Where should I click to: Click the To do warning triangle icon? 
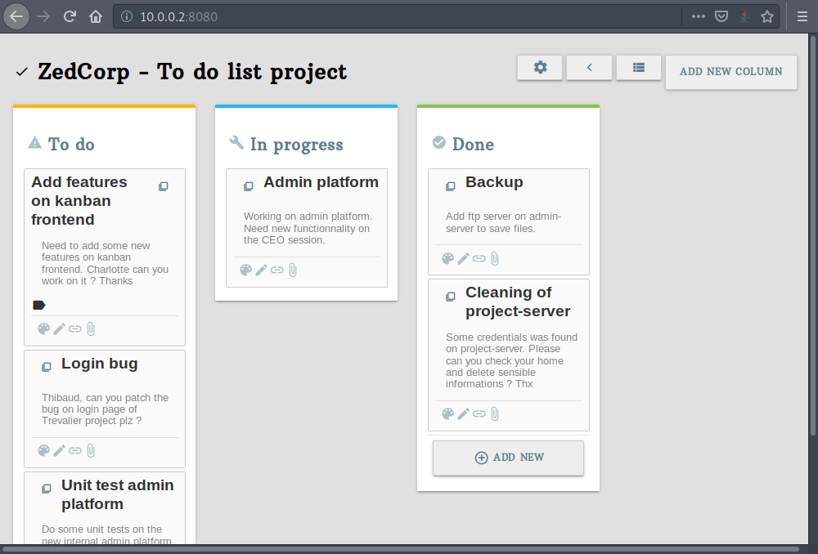34,143
